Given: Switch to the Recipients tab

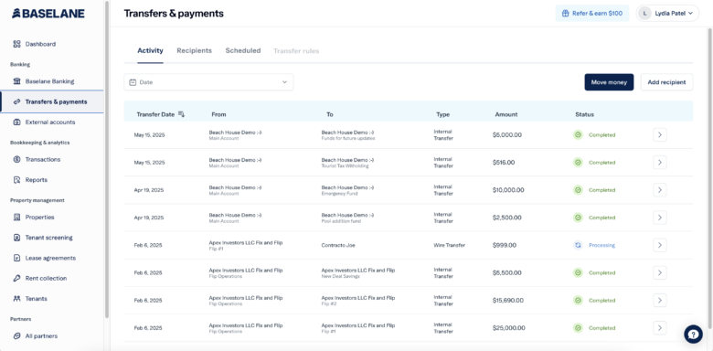Looking at the screenshot, I should point(194,51).
